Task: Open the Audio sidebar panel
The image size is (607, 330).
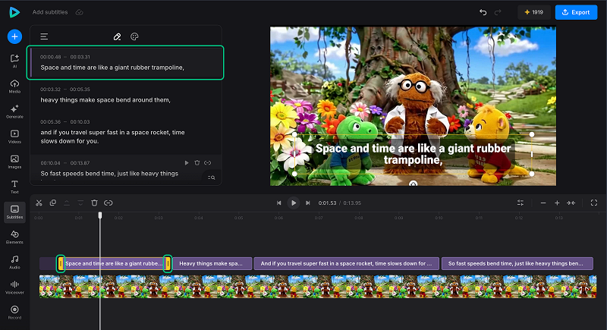Action: (x=14, y=262)
